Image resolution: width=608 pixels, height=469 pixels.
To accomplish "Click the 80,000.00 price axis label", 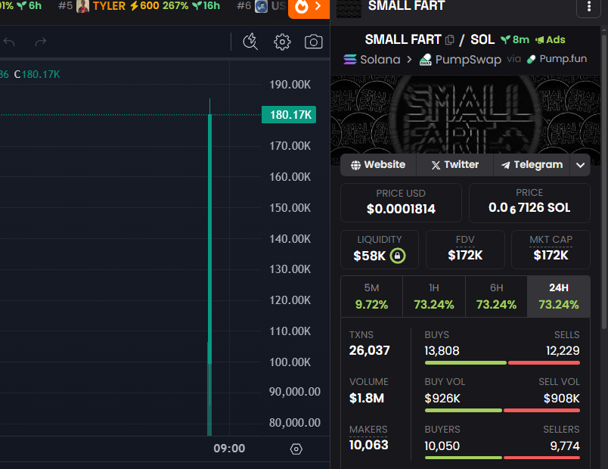I will 295,422.
